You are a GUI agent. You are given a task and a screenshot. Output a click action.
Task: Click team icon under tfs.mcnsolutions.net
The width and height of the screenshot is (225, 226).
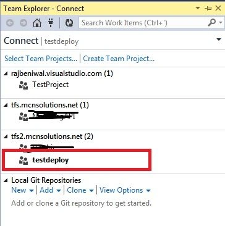click(x=23, y=117)
